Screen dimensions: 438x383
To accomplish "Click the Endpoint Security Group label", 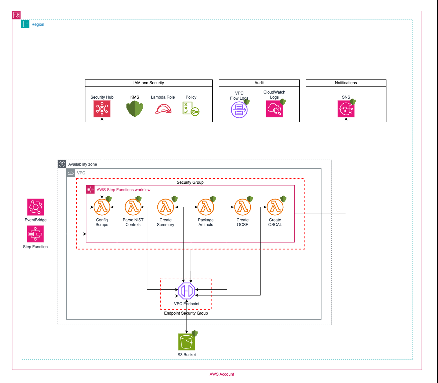I will (186, 313).
